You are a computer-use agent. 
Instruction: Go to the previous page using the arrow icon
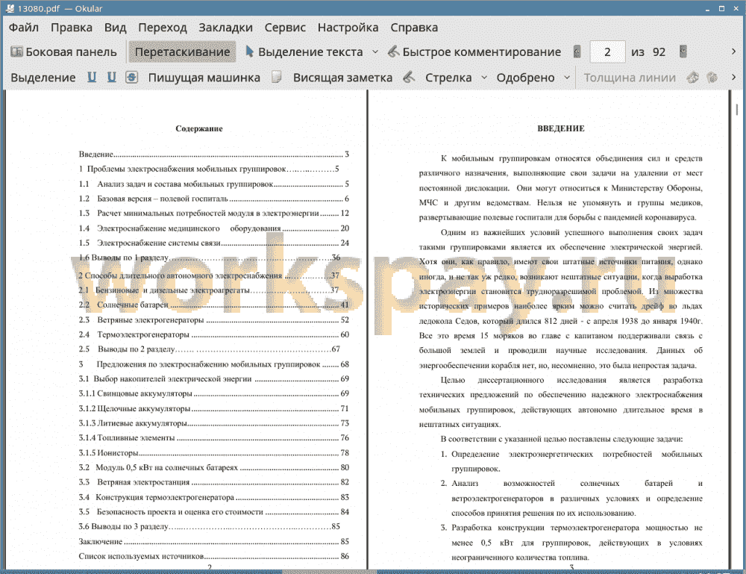click(577, 52)
